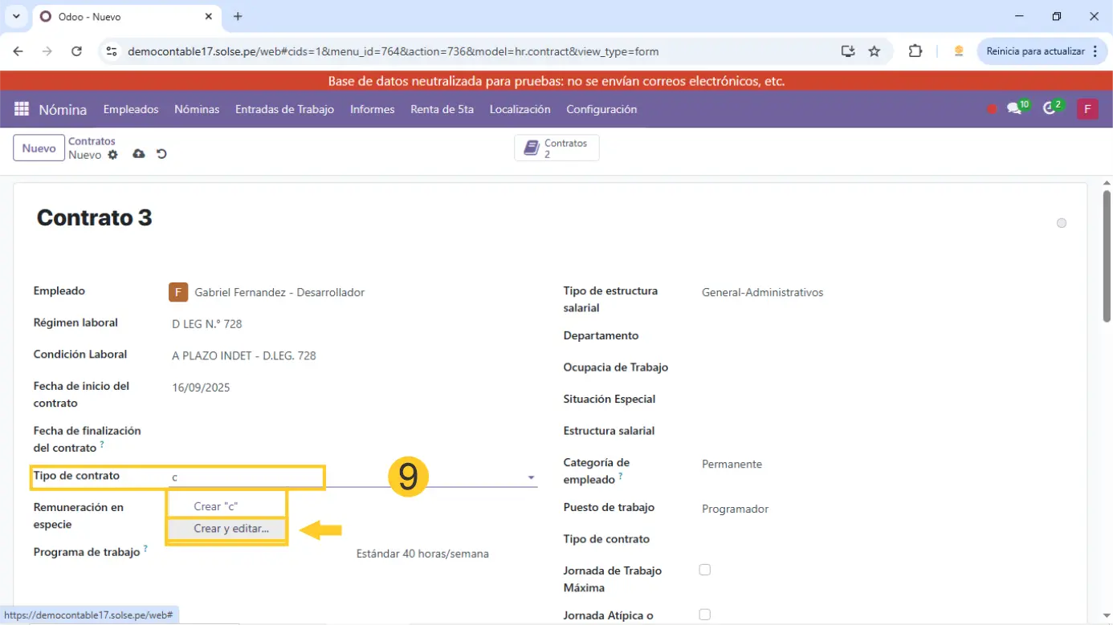This screenshot has width=1113, height=625.
Task: Click the gear icon next to Nuevo
Action: (x=112, y=155)
